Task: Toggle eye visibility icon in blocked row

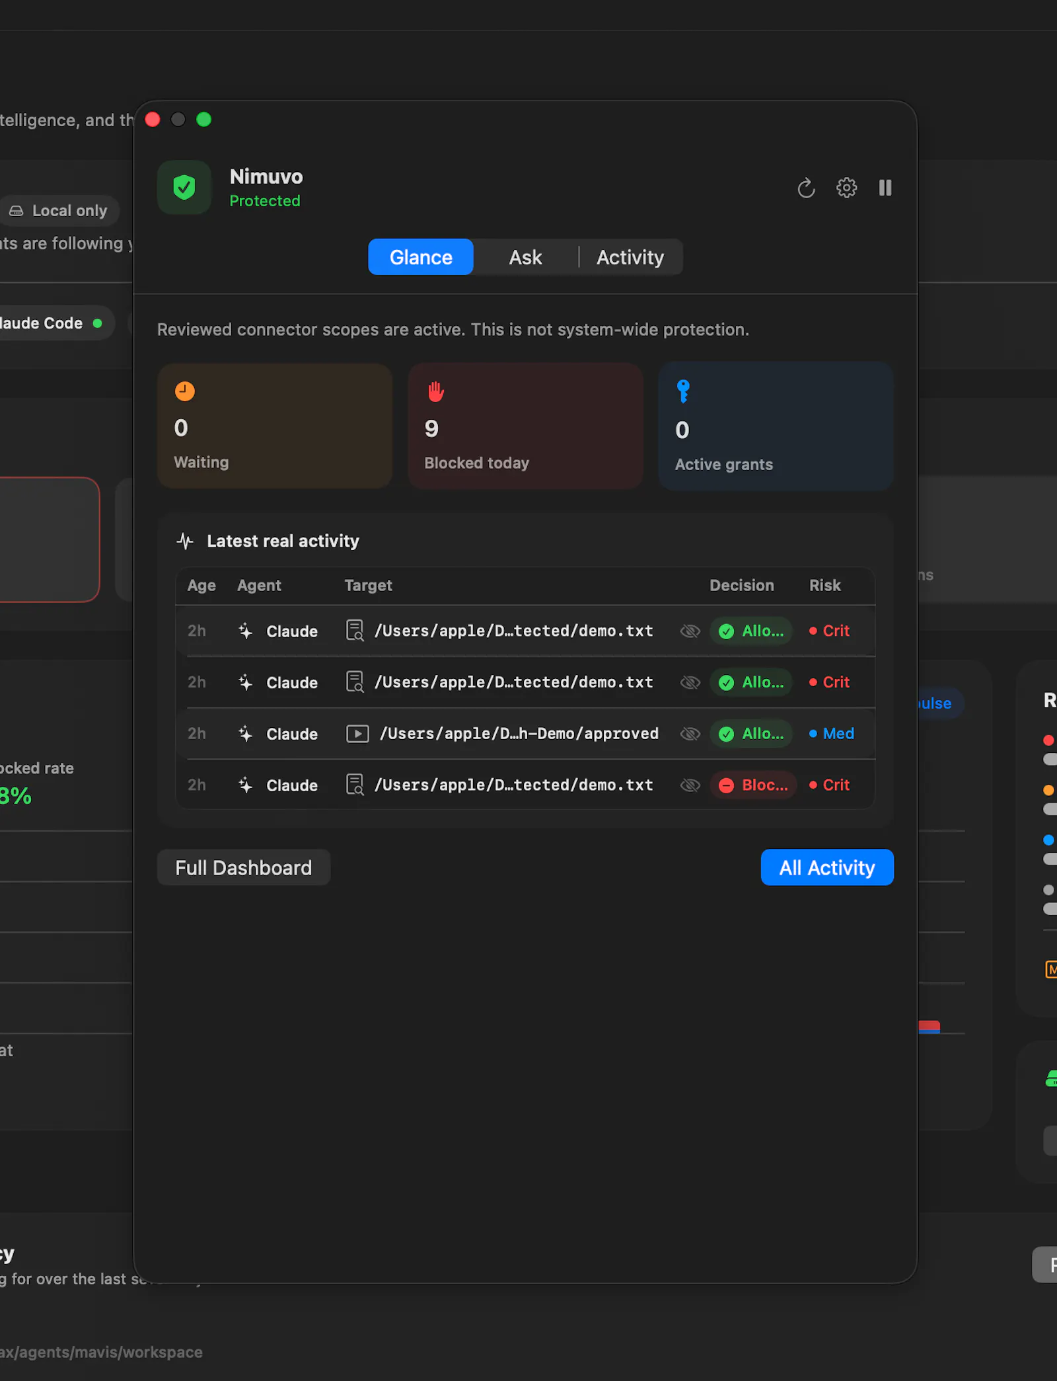Action: [690, 786]
